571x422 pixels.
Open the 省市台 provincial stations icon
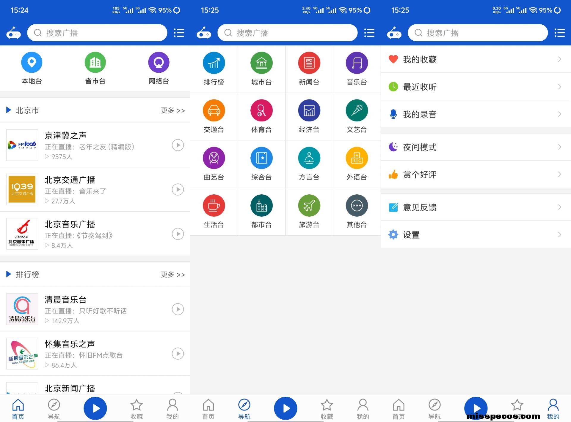[95, 62]
